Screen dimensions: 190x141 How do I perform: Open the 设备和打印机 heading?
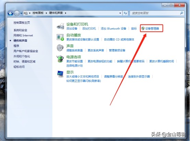tap(77, 24)
